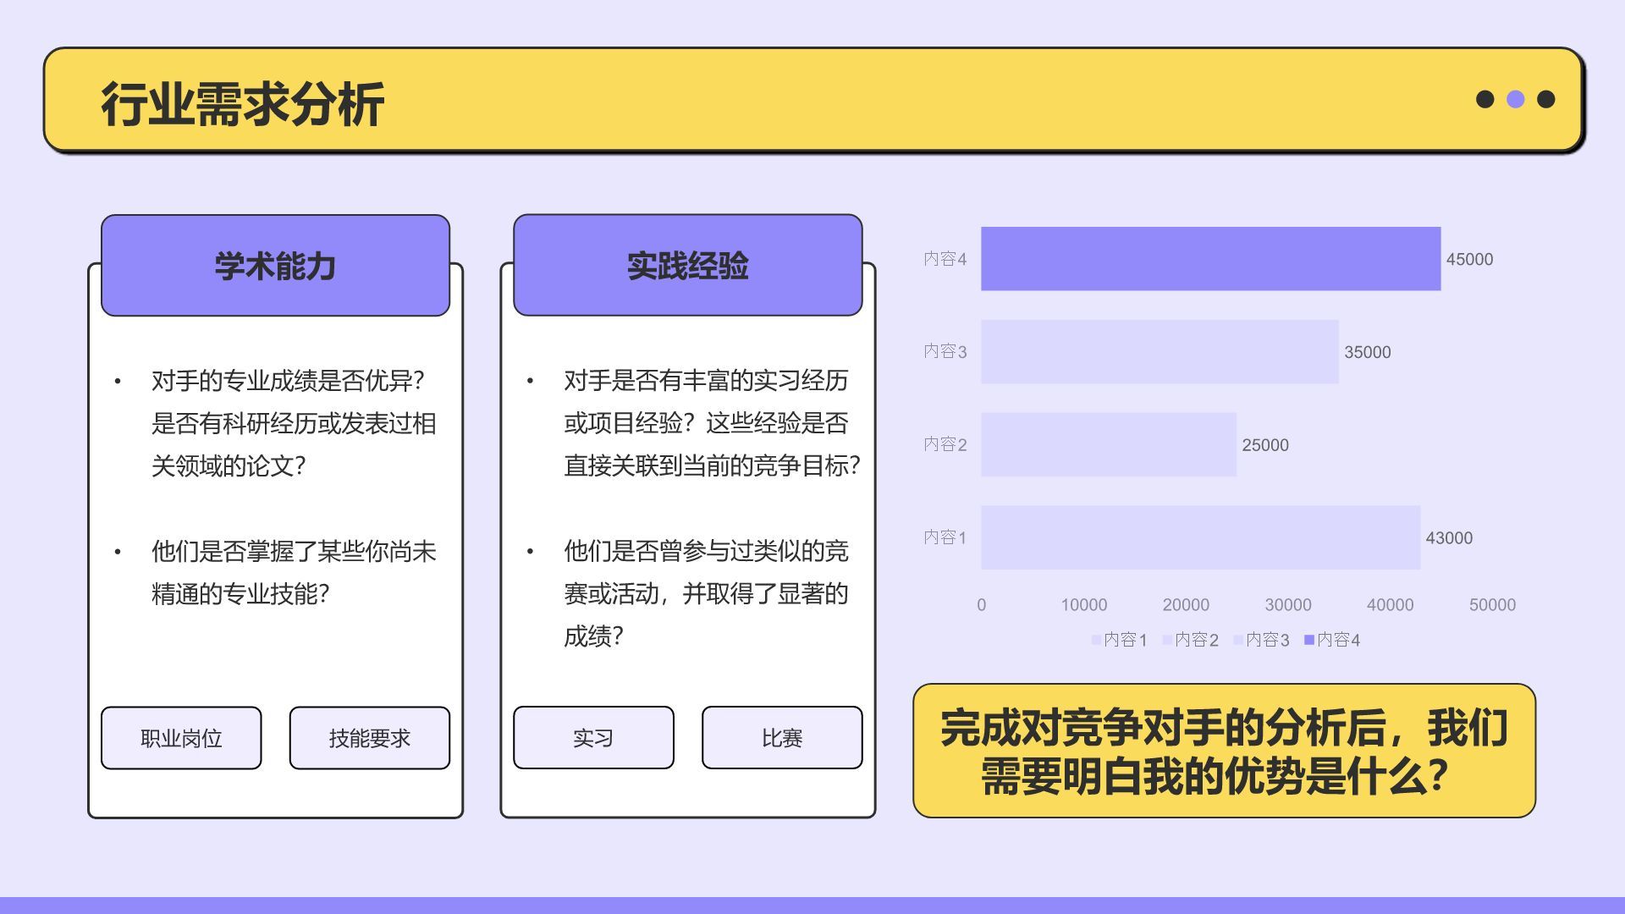Click the 内容1 legend entry

point(1119,640)
